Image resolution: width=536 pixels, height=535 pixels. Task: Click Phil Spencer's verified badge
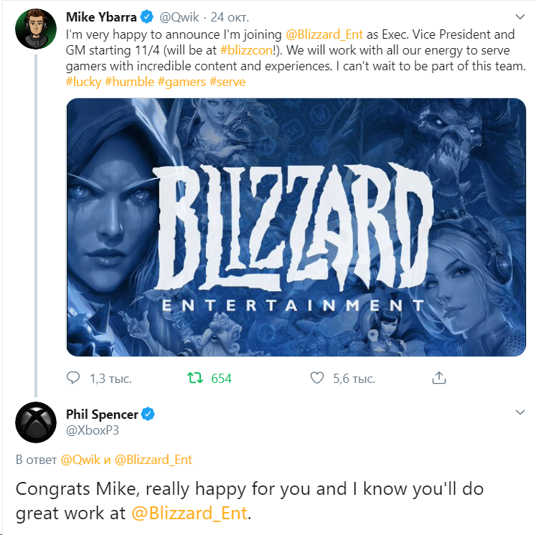pos(149,414)
